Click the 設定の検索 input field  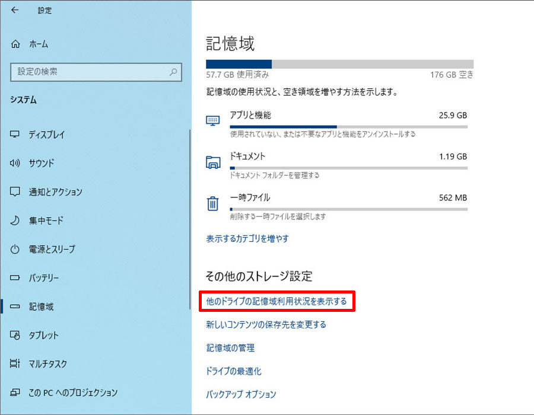pyautogui.click(x=89, y=72)
